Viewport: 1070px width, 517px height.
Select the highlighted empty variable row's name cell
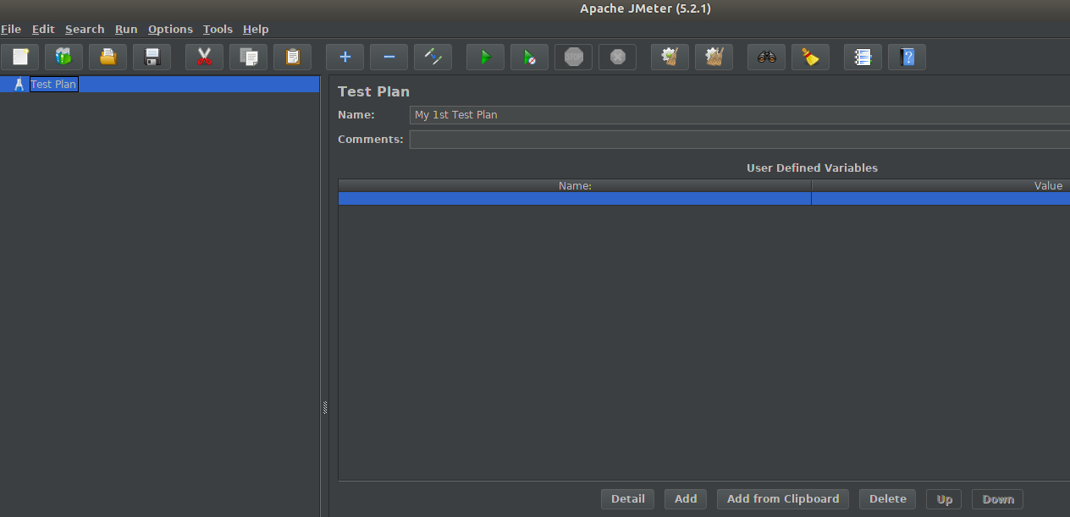pos(575,199)
